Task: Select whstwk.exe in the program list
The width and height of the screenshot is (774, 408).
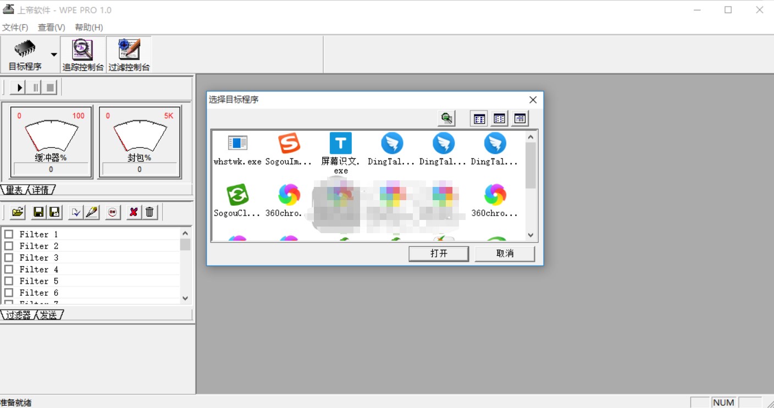Action: [x=237, y=150]
